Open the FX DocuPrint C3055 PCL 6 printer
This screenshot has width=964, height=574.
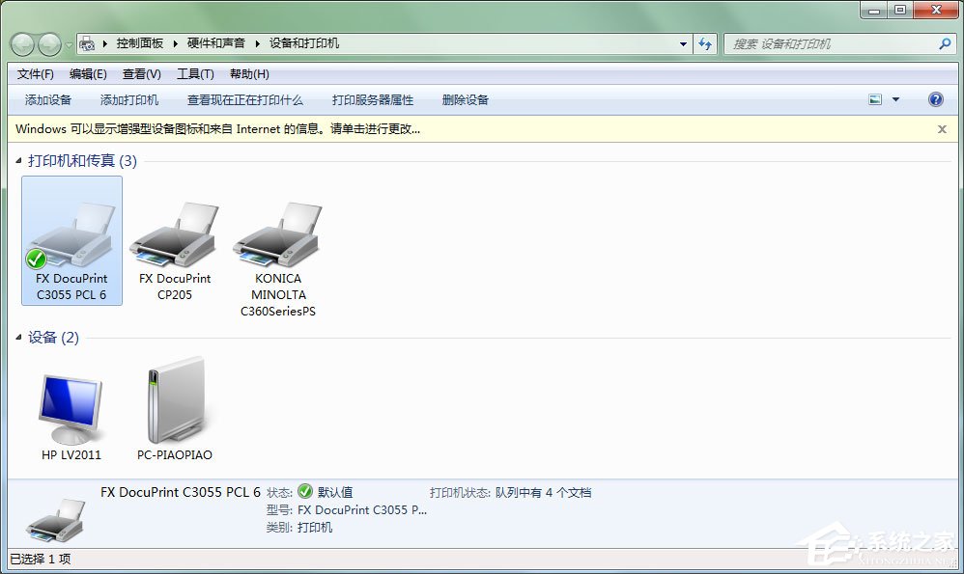click(71, 232)
